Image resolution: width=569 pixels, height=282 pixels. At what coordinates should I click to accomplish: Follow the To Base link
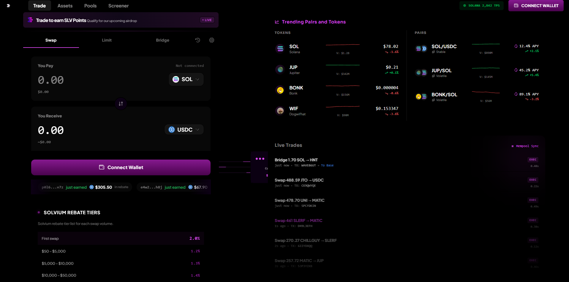click(x=327, y=166)
